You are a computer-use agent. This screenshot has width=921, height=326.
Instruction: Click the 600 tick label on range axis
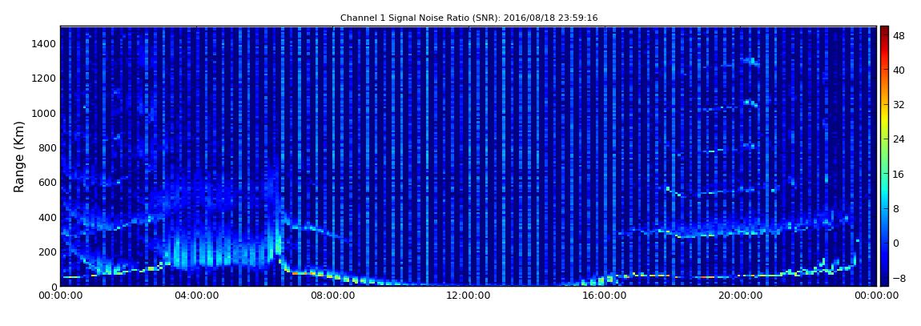[47, 182]
